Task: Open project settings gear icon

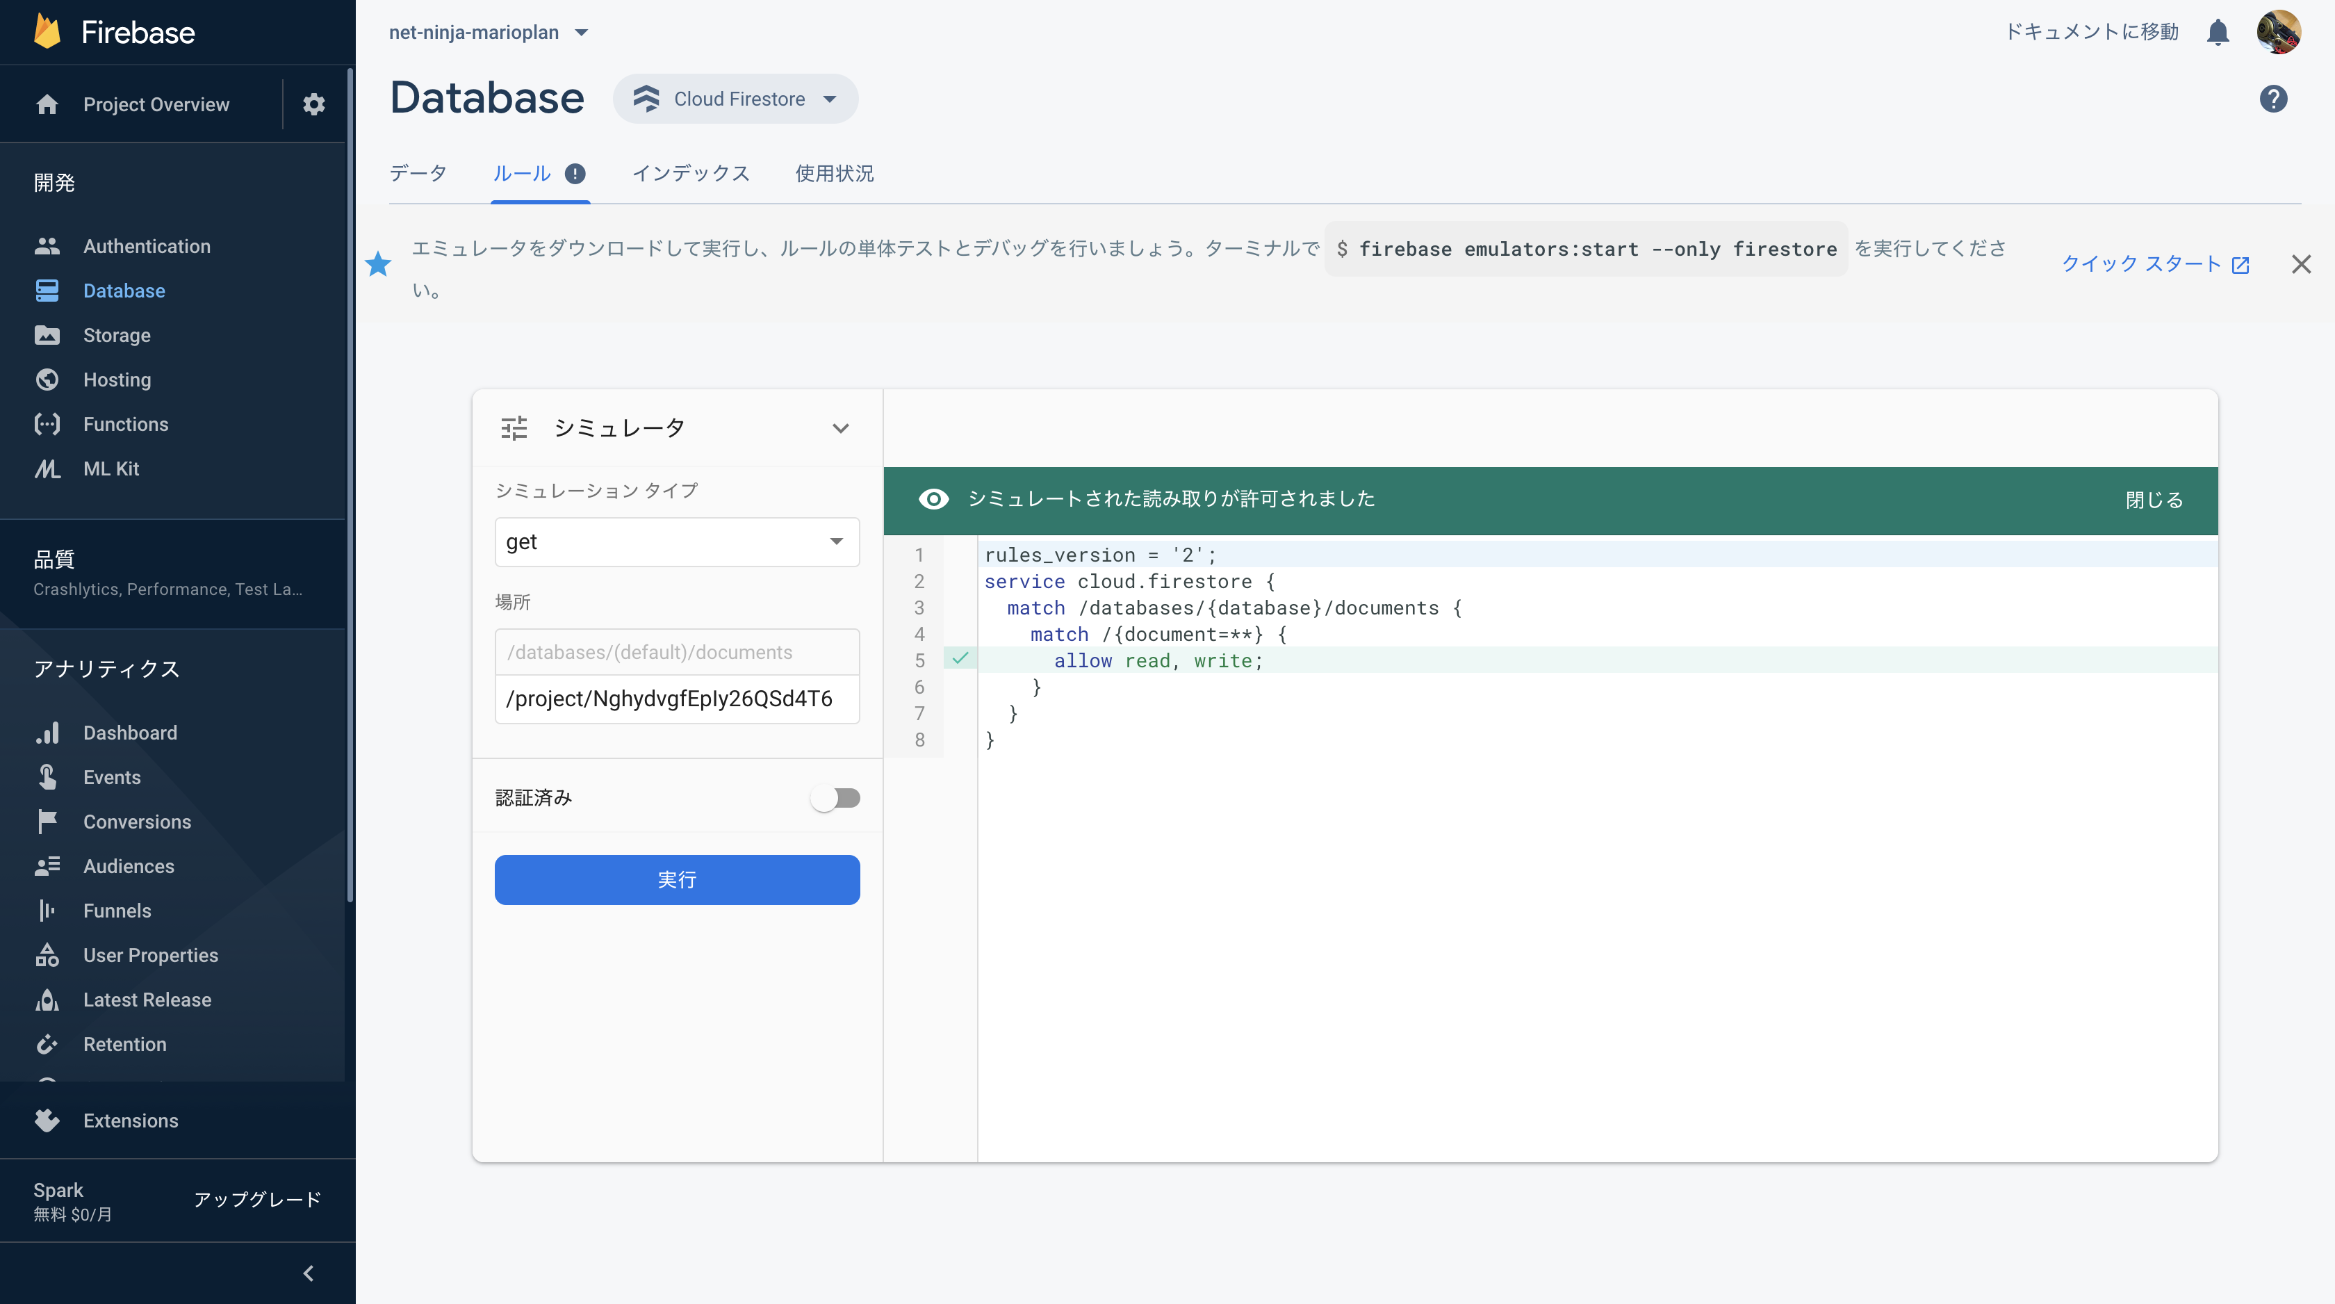Action: (313, 104)
